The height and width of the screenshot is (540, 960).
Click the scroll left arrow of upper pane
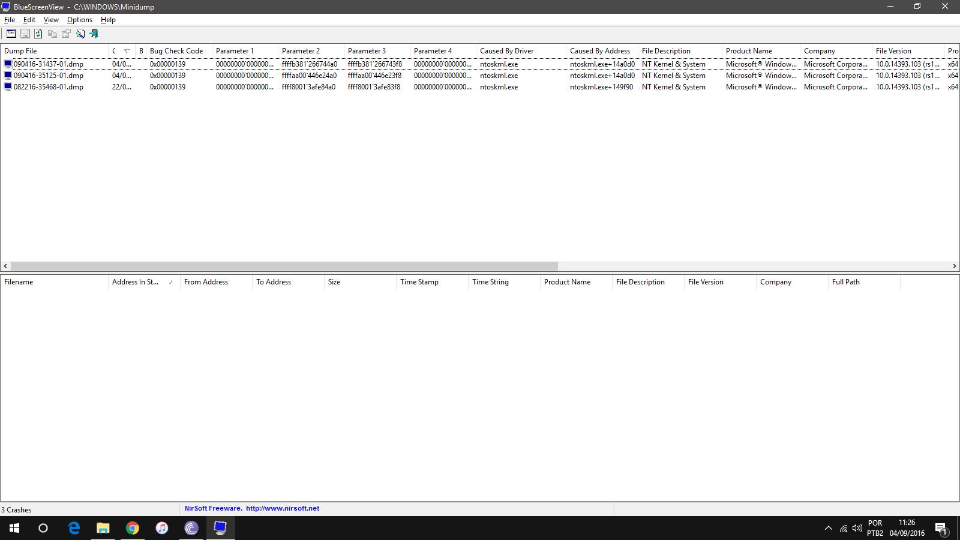click(x=5, y=266)
